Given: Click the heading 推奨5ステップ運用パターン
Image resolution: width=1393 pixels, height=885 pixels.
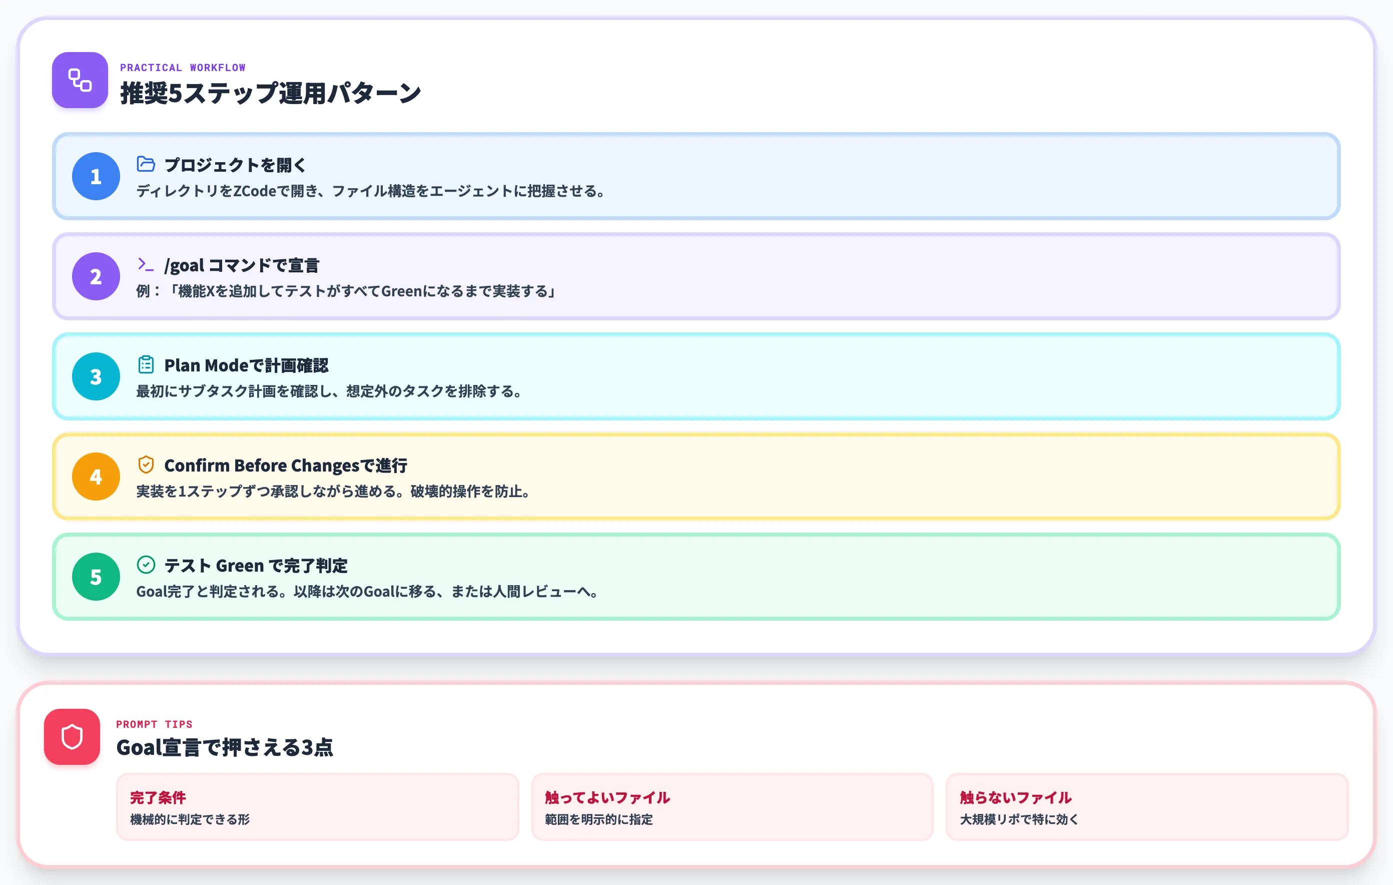Looking at the screenshot, I should pyautogui.click(x=270, y=93).
